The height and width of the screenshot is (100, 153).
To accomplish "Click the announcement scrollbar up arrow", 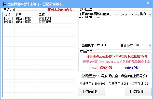I will click(150, 14).
